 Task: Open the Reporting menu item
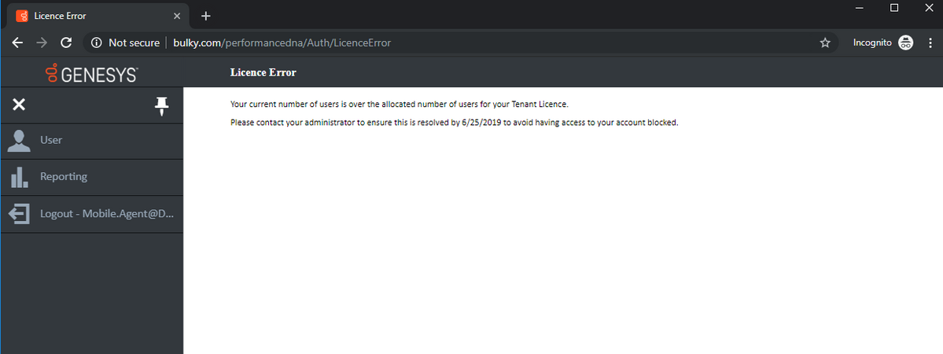pos(92,177)
